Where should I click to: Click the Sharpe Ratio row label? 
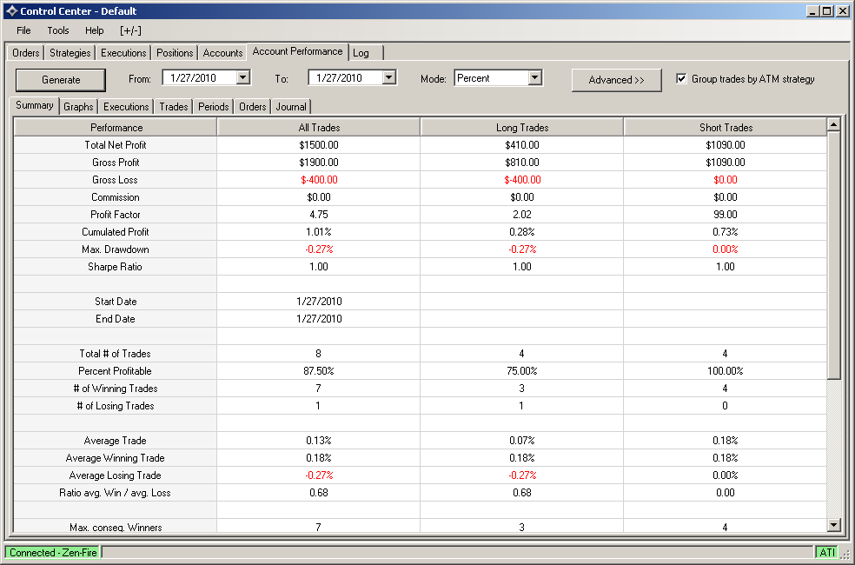(115, 267)
